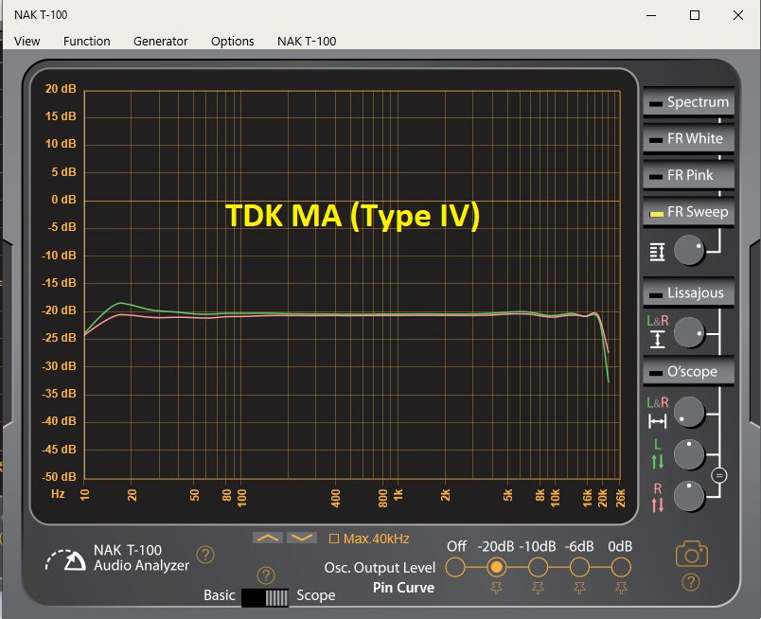Click the Lissajous L&R gain knob
Image resolution: width=761 pixels, height=619 pixels.
pyautogui.click(x=689, y=332)
